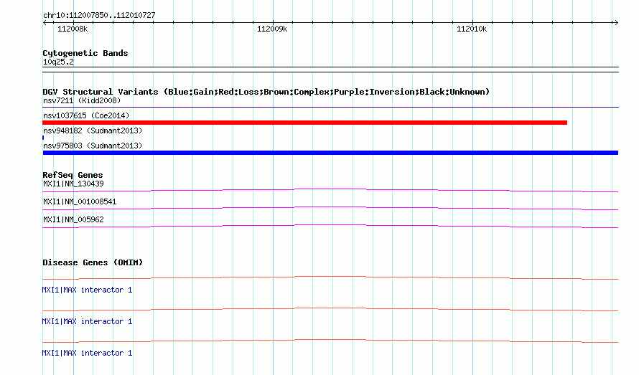Image resolution: width=639 pixels, height=375 pixels.
Task: Click the nsv975803 (Sudmant2013) label
Action: pos(93,146)
